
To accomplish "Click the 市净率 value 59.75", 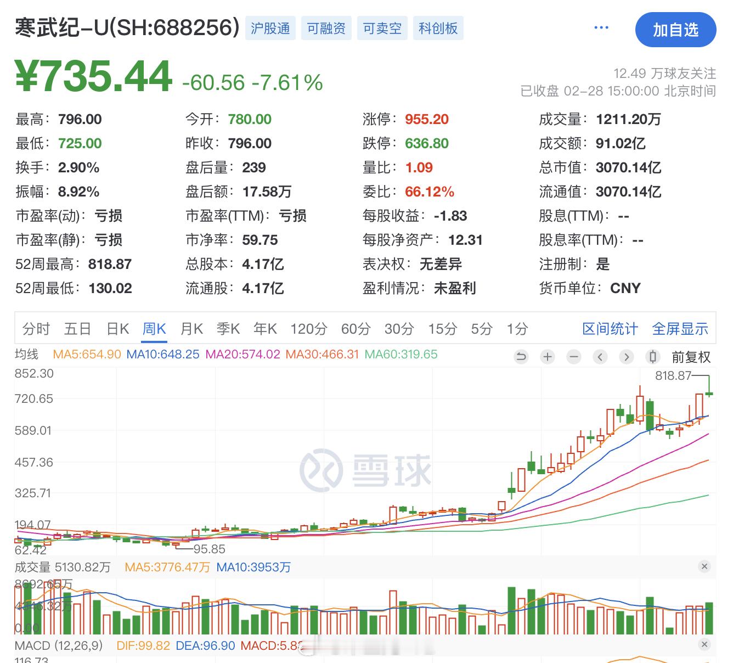I will pos(260,240).
